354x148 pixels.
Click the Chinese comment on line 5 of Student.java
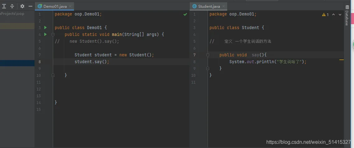point(248,41)
